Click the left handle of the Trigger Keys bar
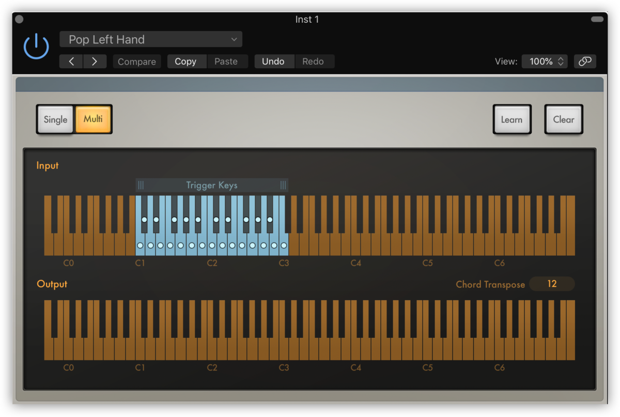Image resolution: width=620 pixels, height=417 pixels. point(140,185)
